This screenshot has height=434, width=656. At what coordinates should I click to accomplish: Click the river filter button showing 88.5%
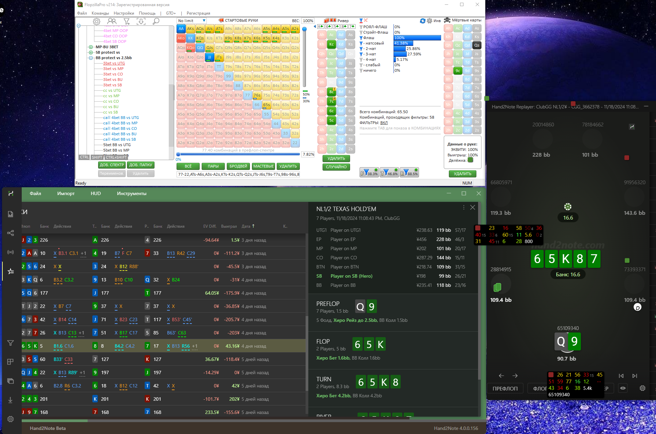click(x=409, y=173)
